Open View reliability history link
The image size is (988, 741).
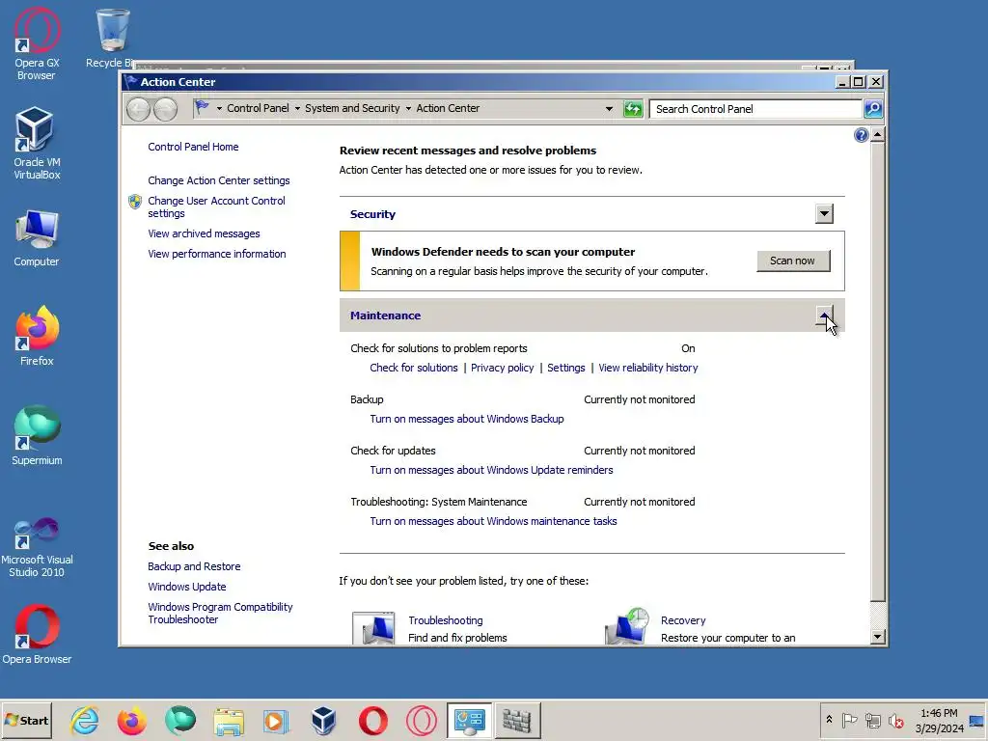[647, 368]
